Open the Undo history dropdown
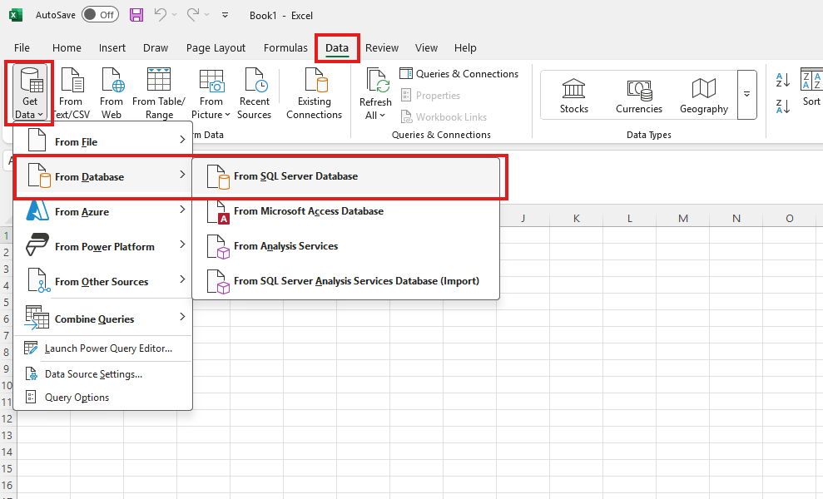This screenshot has width=823, height=499. point(174,15)
